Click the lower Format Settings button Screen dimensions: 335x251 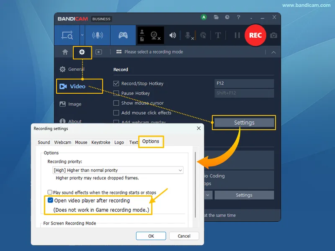(x=244, y=195)
